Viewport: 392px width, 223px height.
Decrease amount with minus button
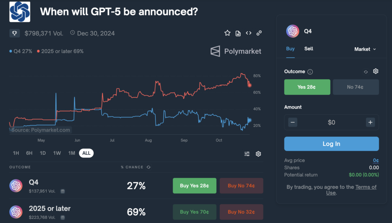293,122
